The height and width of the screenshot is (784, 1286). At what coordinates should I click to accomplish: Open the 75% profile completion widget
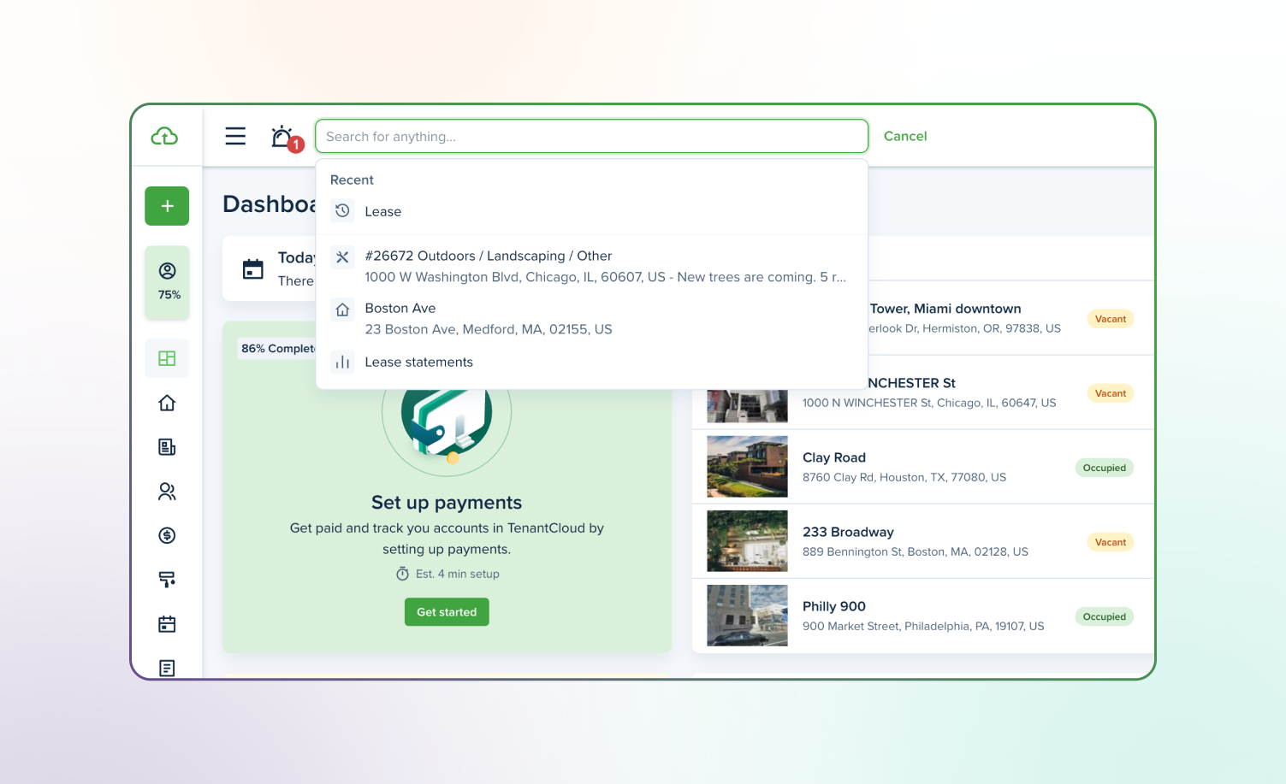tap(168, 282)
